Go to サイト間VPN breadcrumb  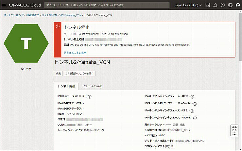pyautogui.click(x=49, y=15)
